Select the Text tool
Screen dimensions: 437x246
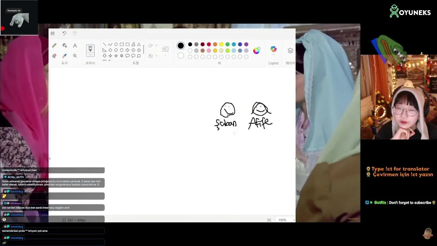click(75, 45)
